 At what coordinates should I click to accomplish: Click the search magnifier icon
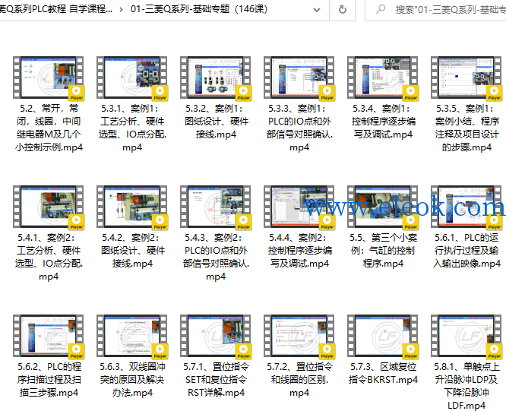(x=381, y=9)
